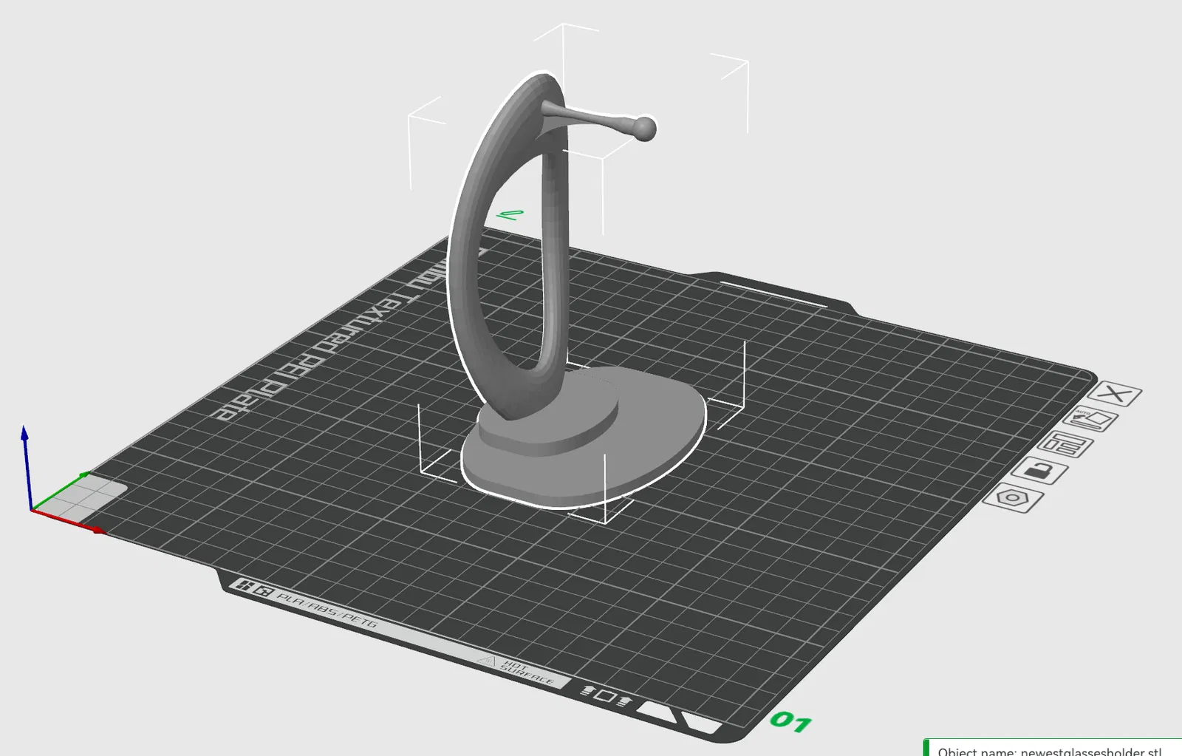Click the green plate number 01
The height and width of the screenshot is (756, 1182).
pyautogui.click(x=790, y=721)
